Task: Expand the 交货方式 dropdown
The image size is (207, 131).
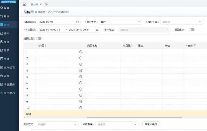Action: (57, 124)
